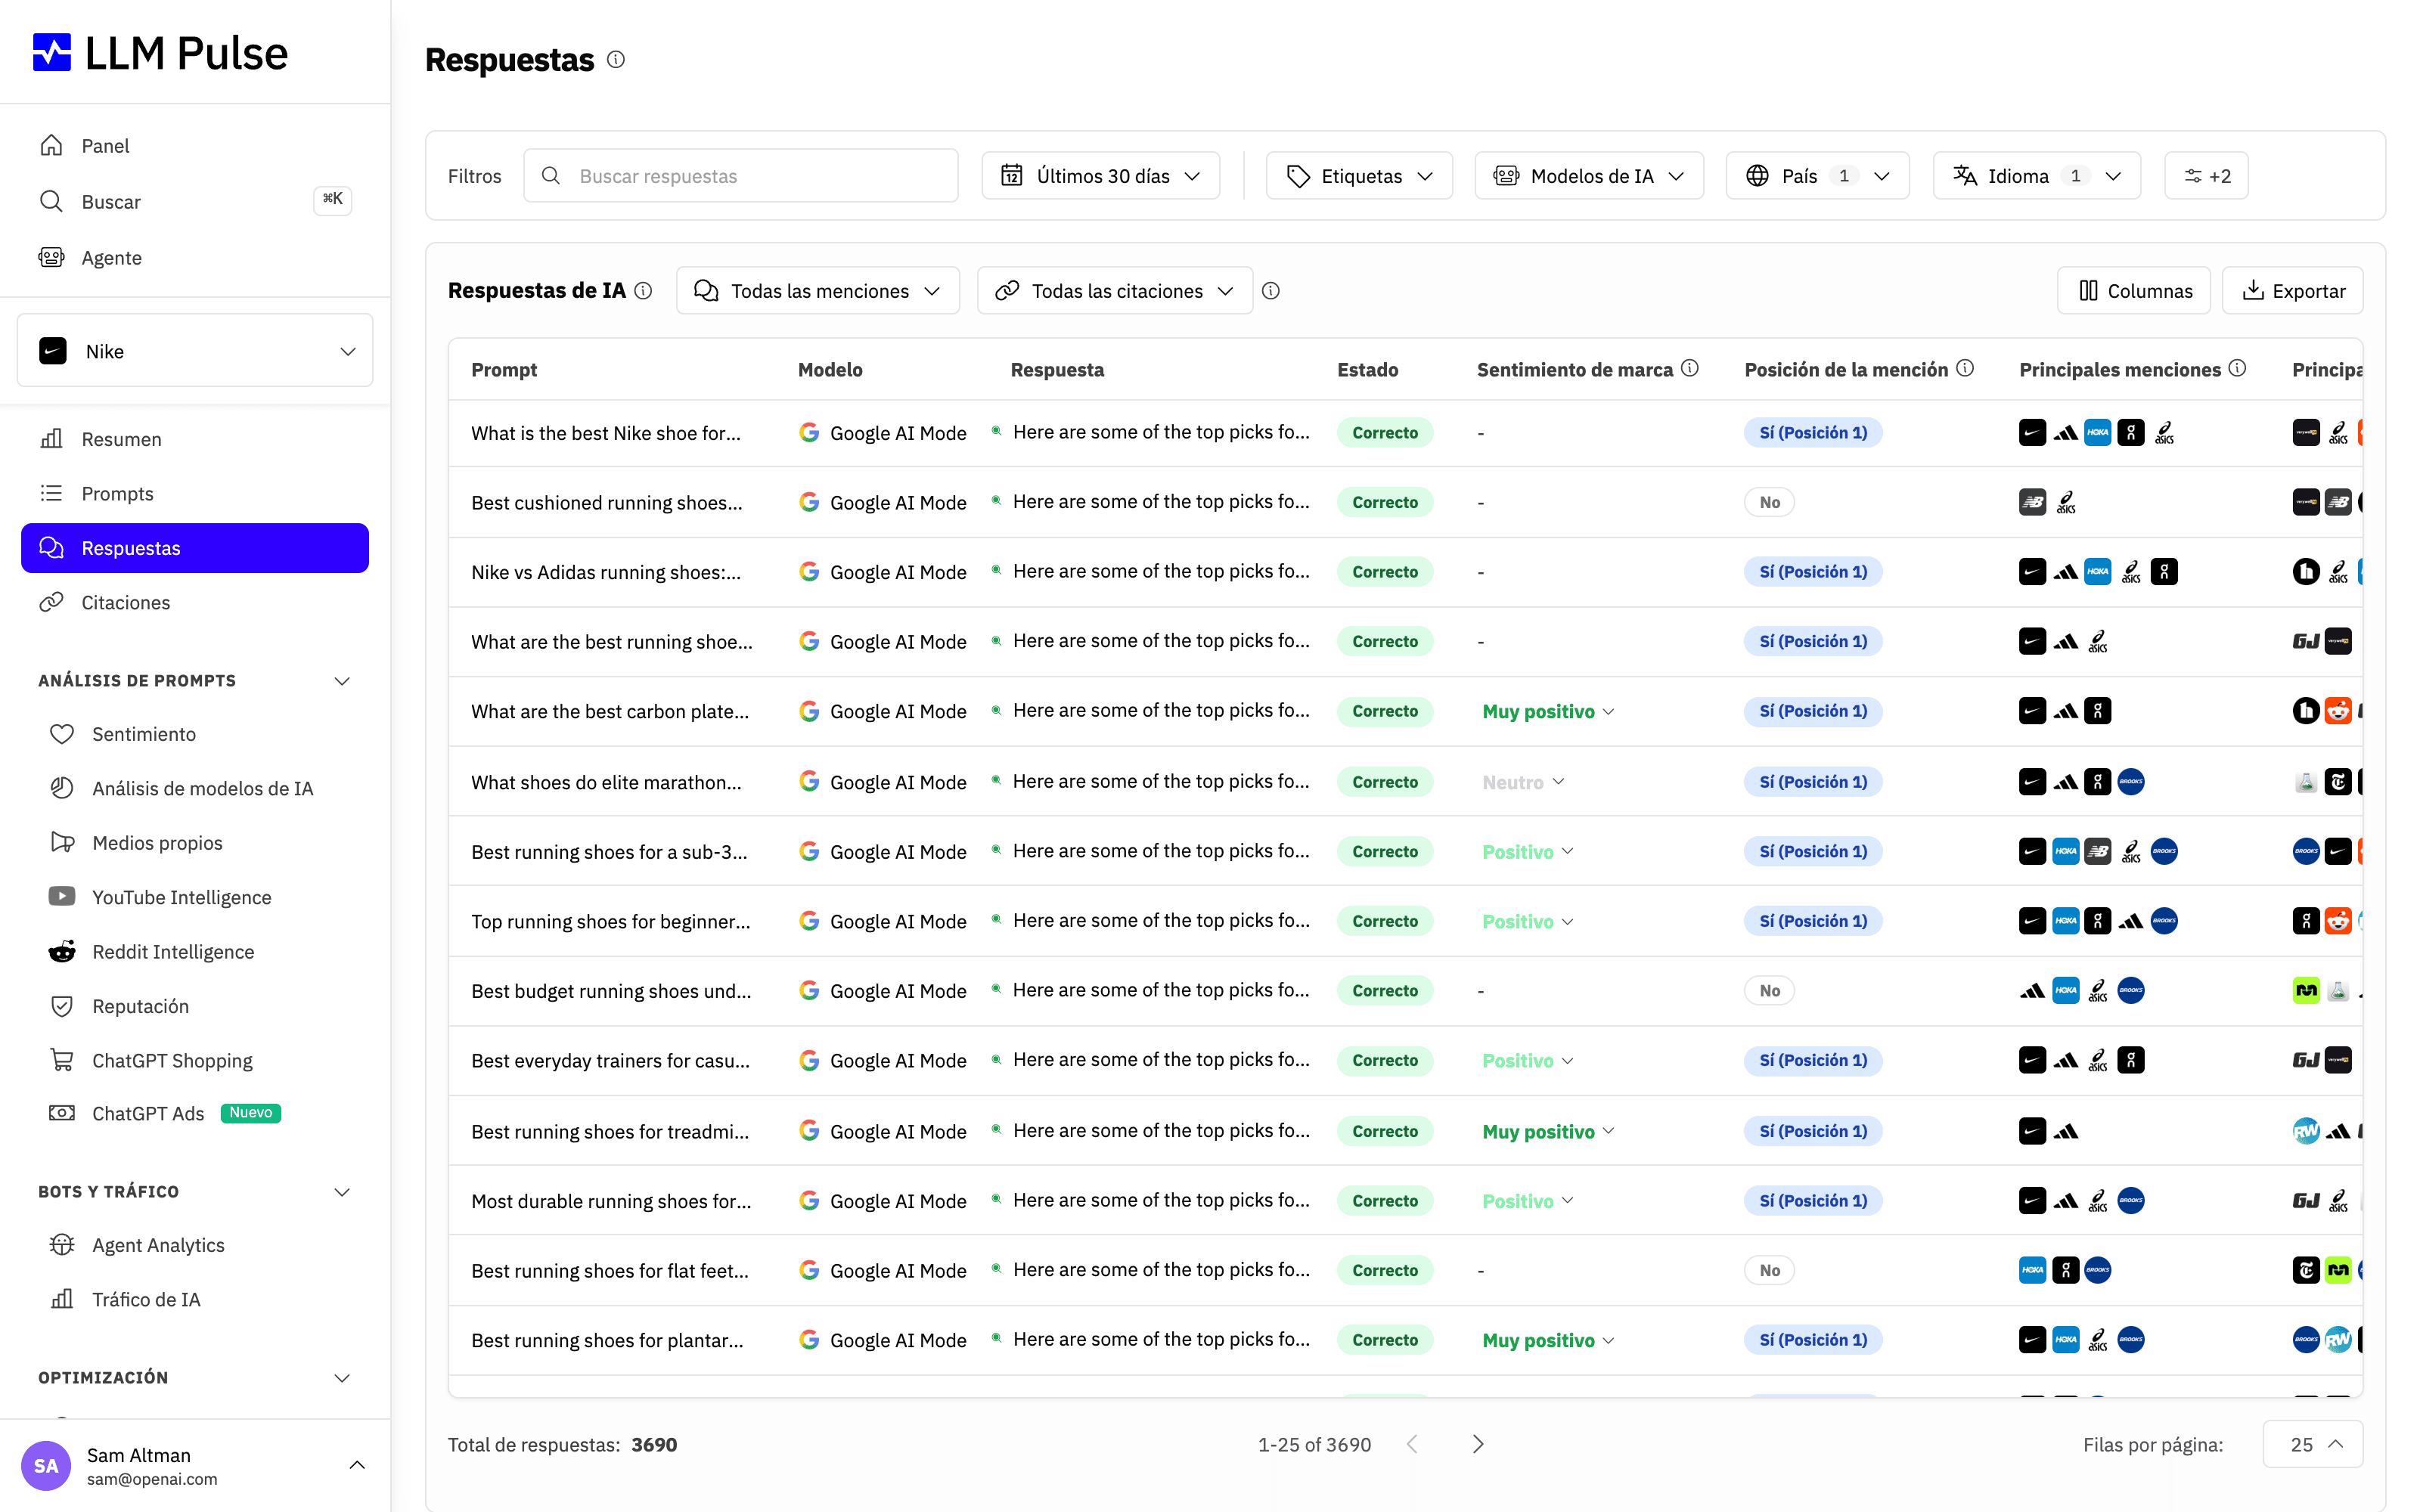Open Resumen page
The image size is (2420, 1512).
coord(195,439)
